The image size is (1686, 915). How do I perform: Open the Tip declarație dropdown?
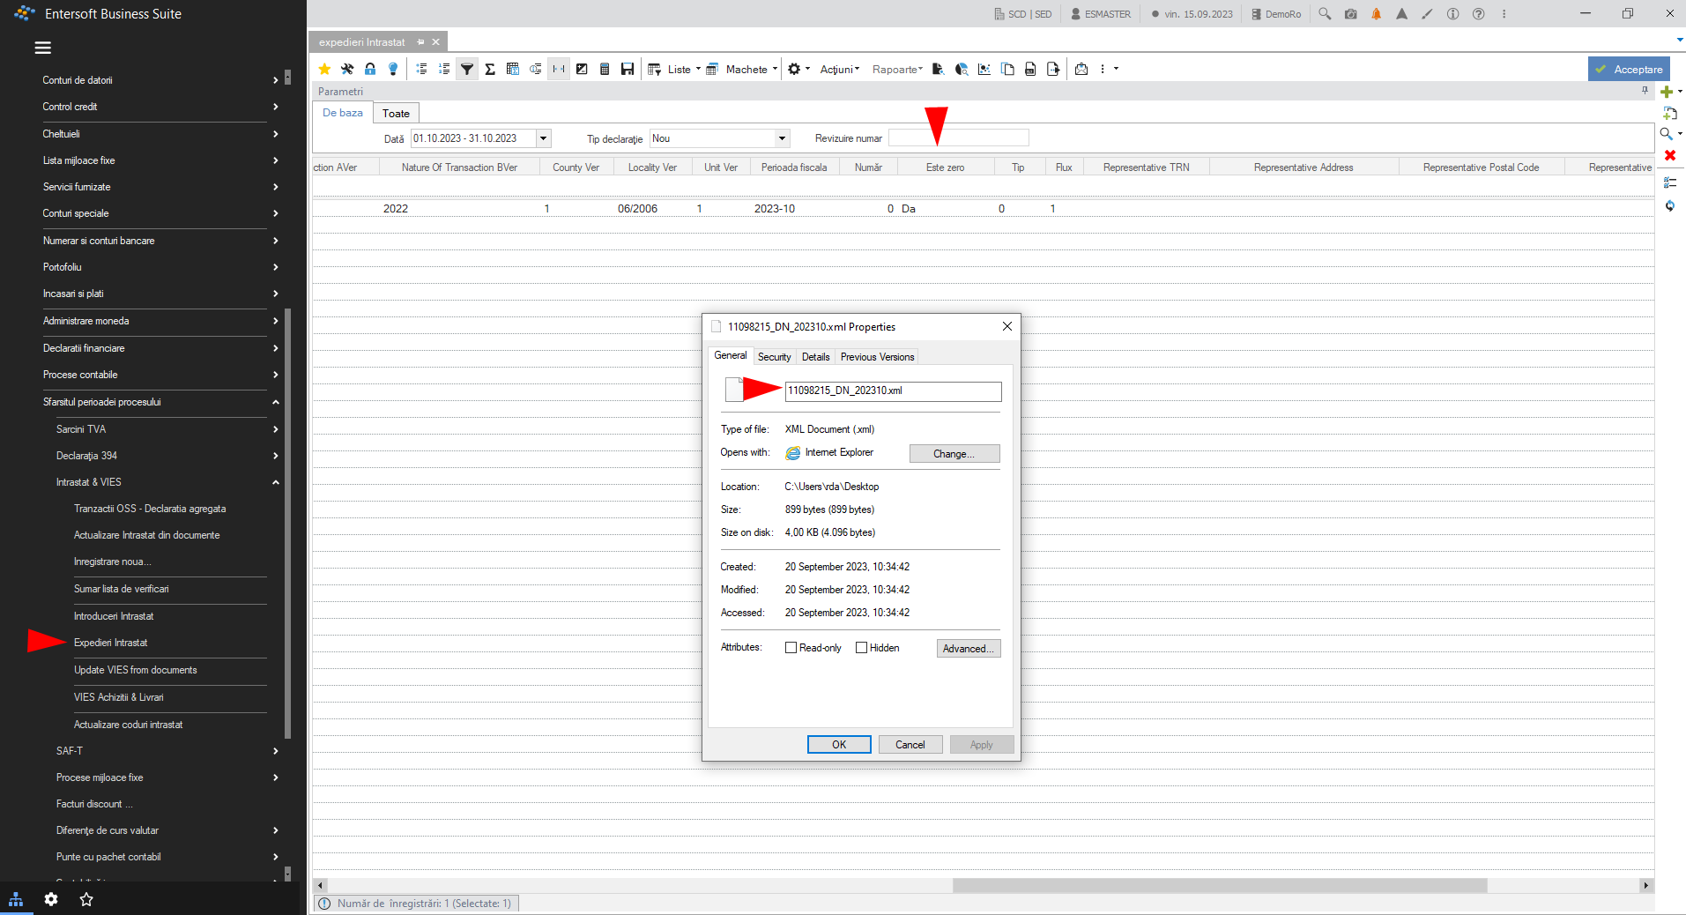[781, 138]
